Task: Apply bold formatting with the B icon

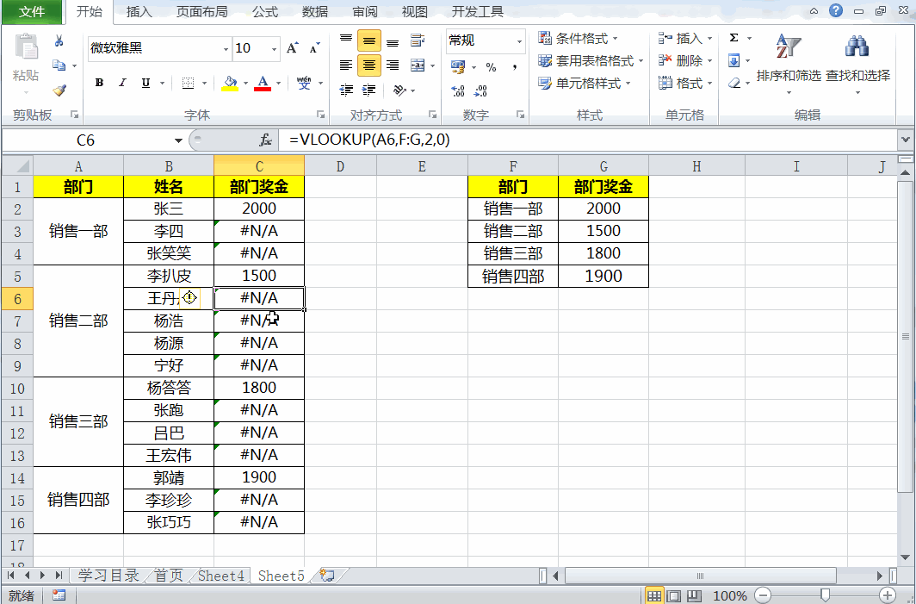Action: click(x=98, y=83)
